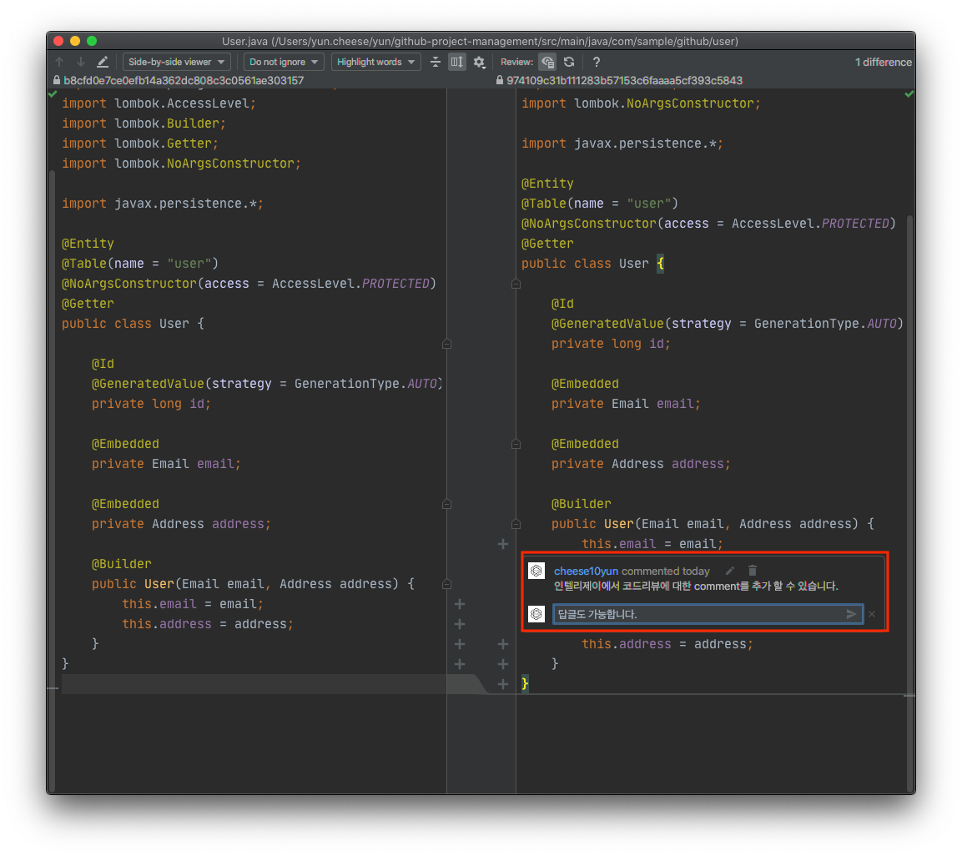Click 'private Email email;' in right pane
This screenshot has height=856, width=962.
click(626, 404)
